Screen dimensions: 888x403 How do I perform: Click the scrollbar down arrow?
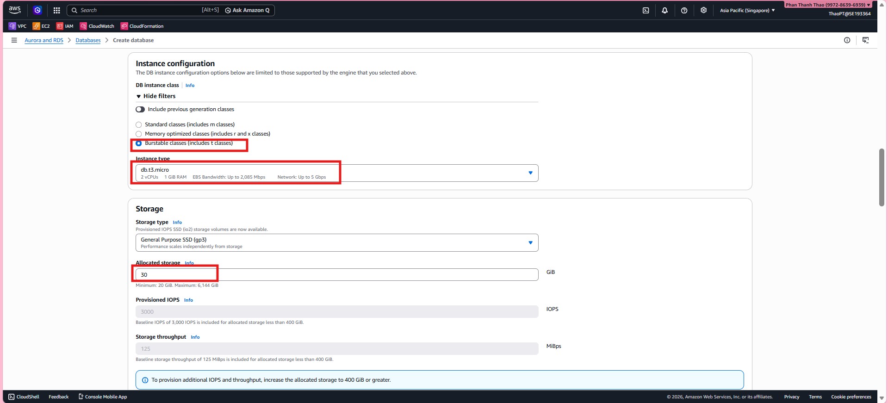coord(882,398)
